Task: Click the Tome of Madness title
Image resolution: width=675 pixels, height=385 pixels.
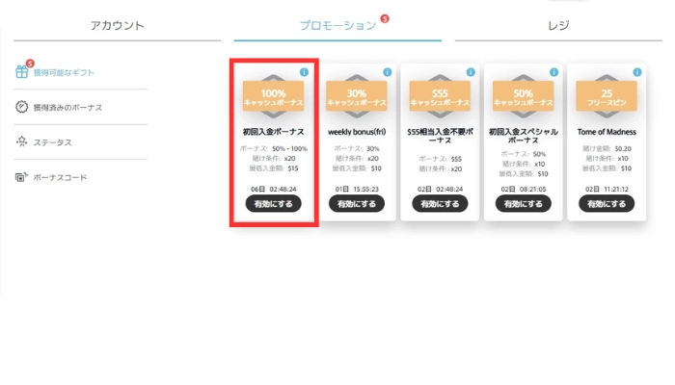Action: pyautogui.click(x=607, y=132)
